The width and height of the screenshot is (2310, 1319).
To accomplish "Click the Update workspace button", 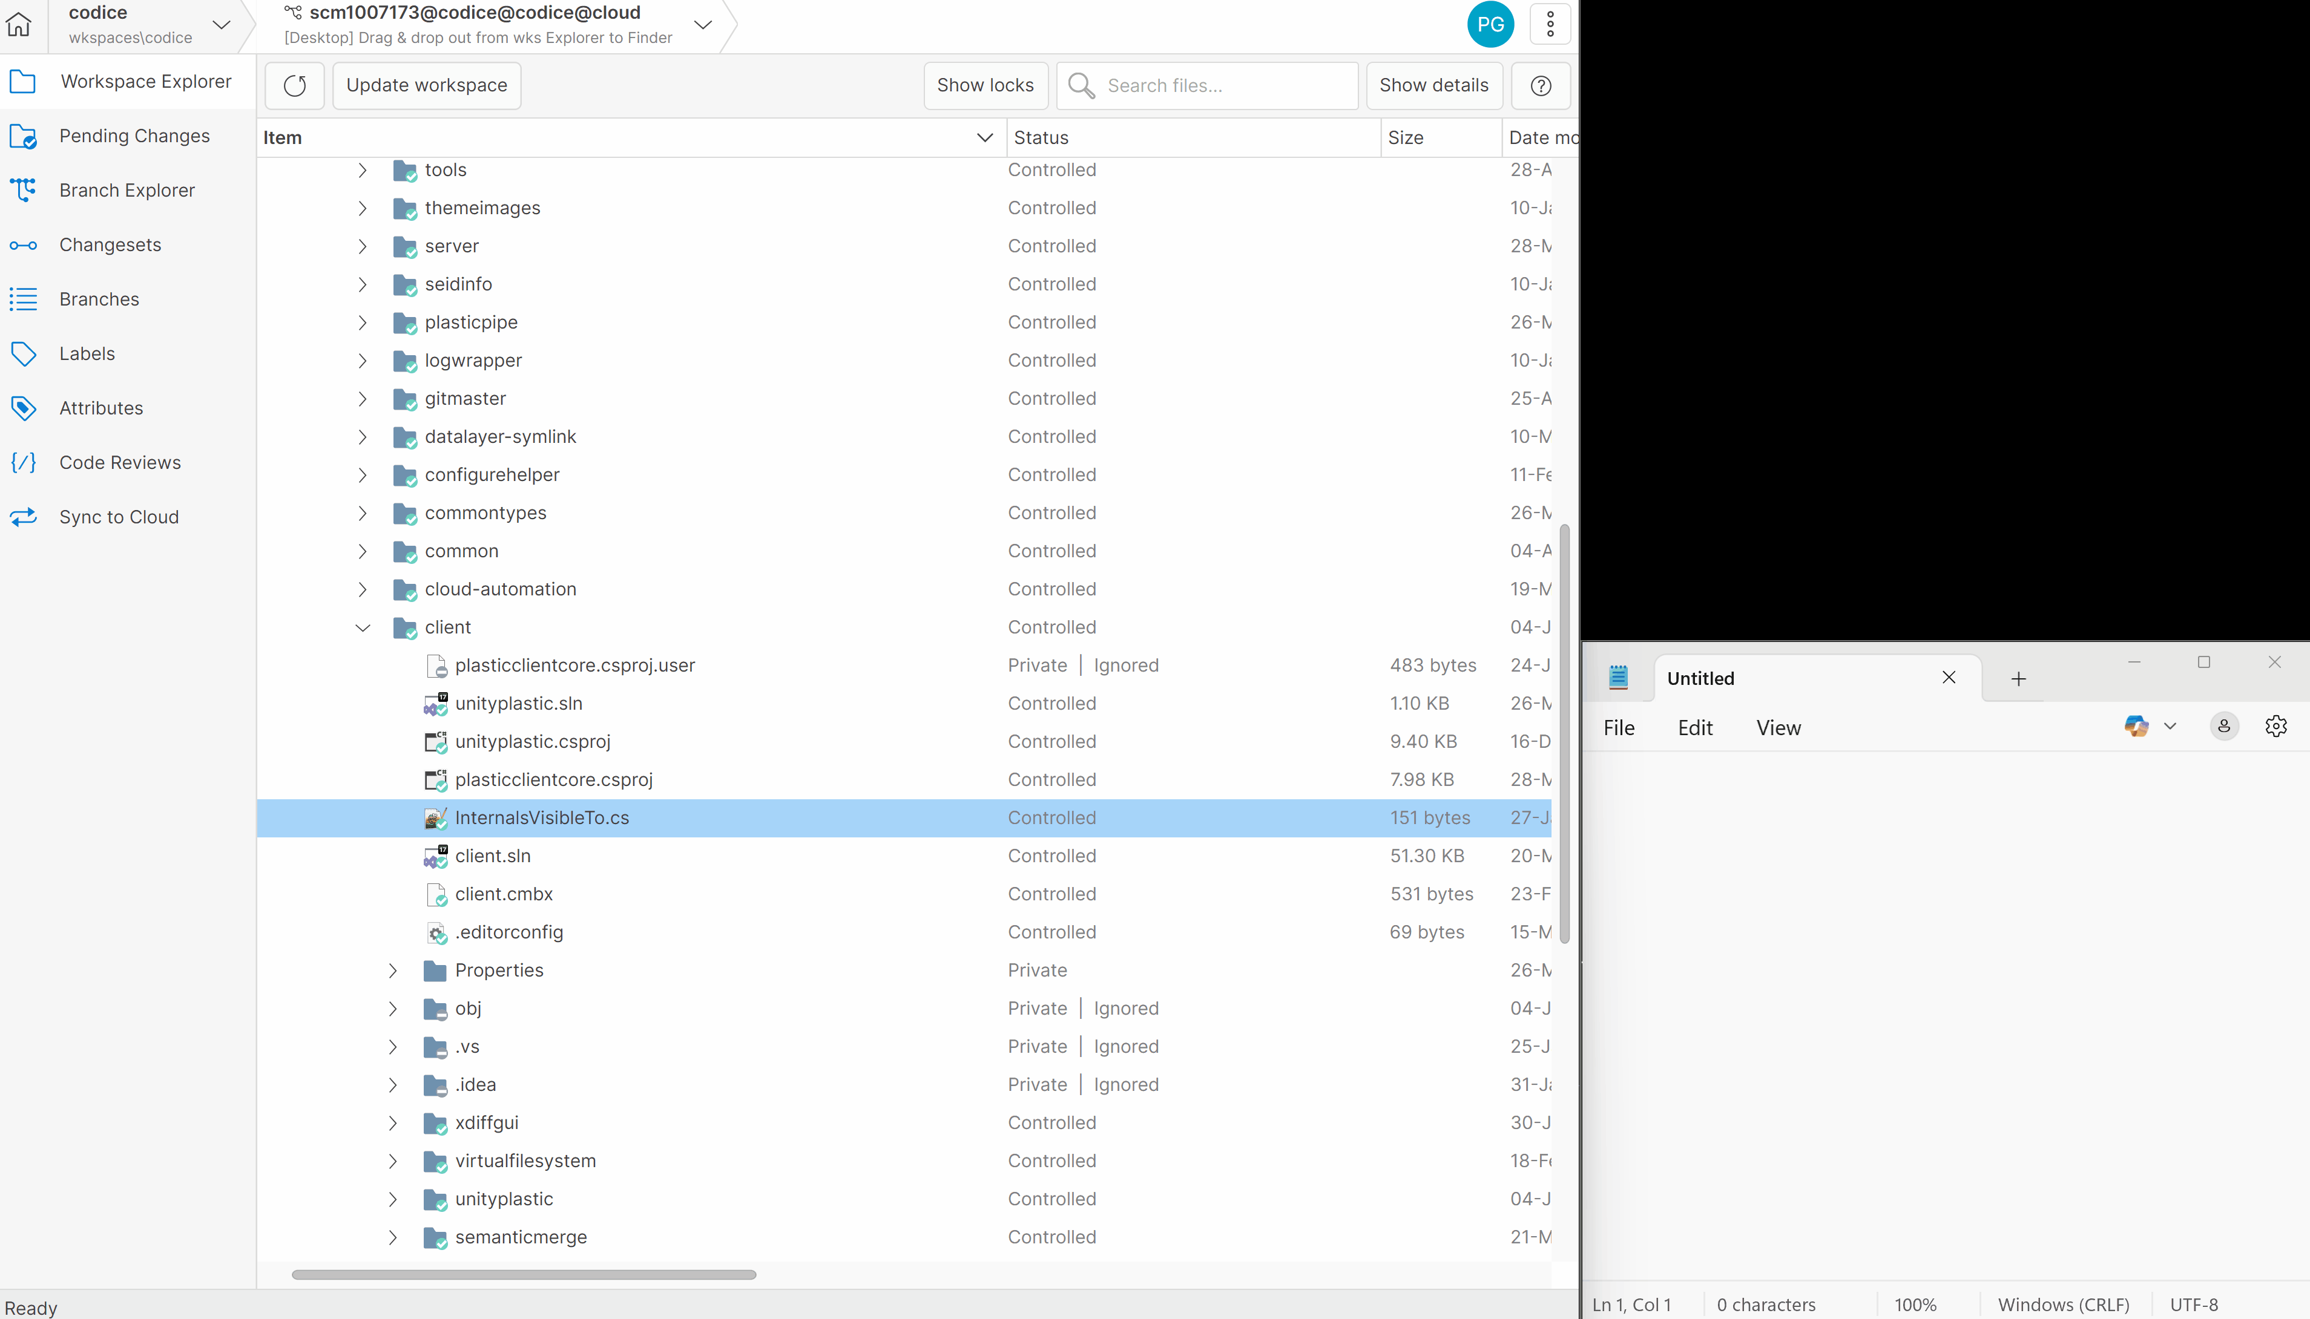I will [426, 85].
